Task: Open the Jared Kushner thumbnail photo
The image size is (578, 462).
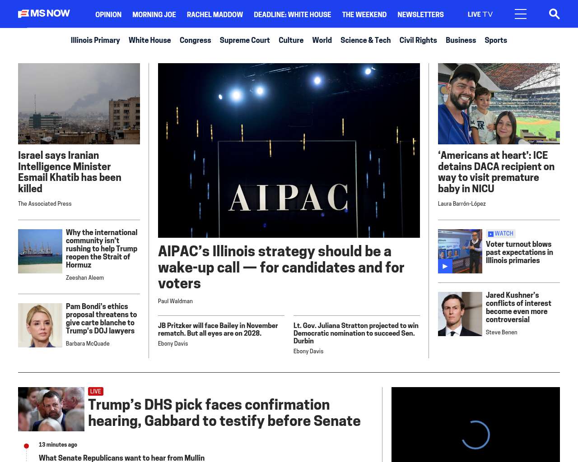Action: (460, 314)
